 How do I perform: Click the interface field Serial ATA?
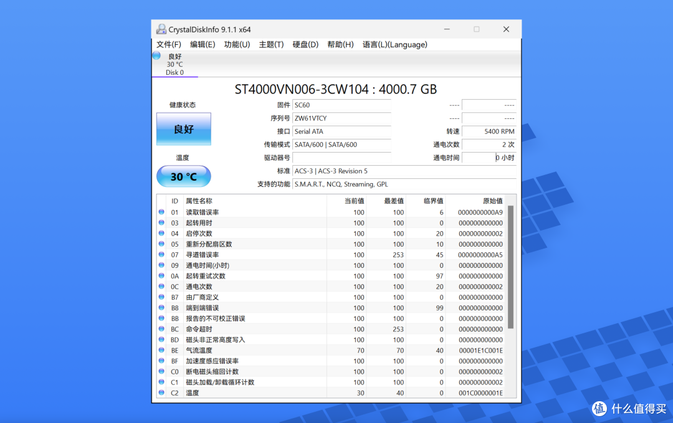341,131
